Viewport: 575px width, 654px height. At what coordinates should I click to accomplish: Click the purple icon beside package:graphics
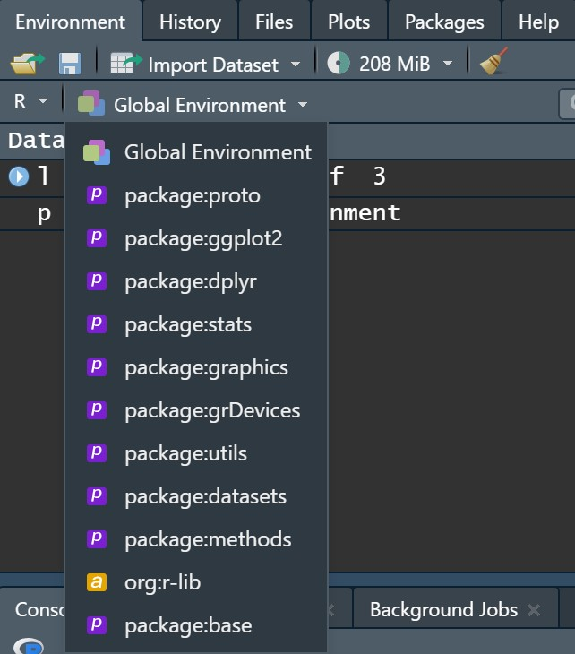pos(97,367)
